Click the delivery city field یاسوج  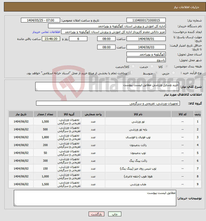[146, 60]
